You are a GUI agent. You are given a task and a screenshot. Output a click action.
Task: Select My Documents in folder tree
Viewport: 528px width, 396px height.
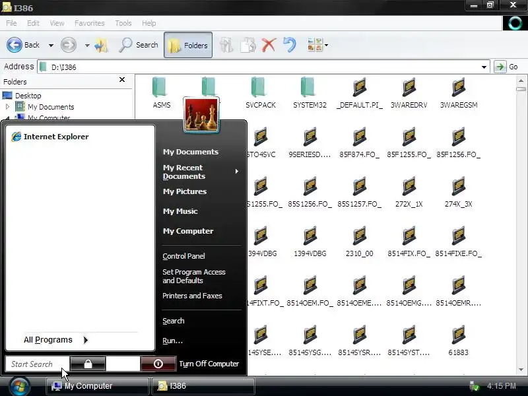(x=51, y=107)
